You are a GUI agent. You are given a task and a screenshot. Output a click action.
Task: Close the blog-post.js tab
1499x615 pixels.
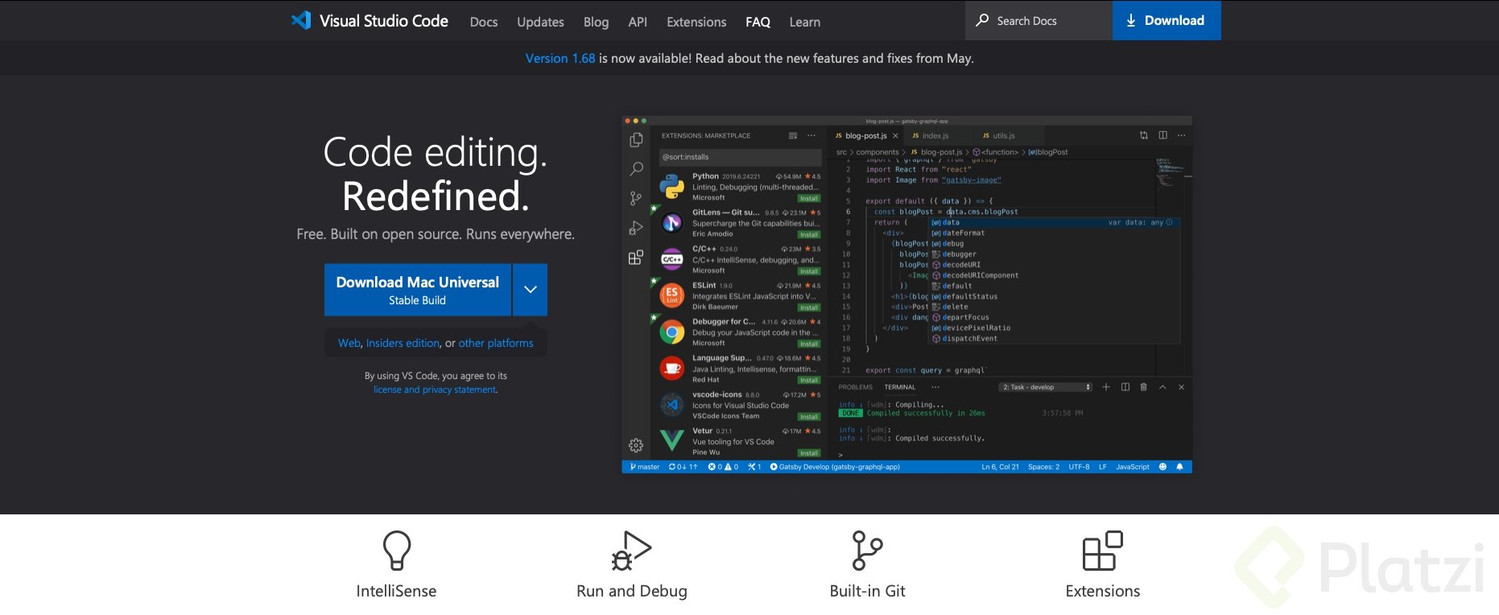click(x=895, y=135)
